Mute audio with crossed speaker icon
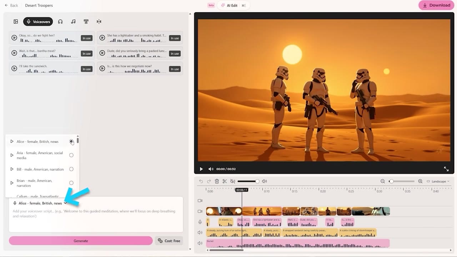This screenshot has width=457, height=257. 233,181
